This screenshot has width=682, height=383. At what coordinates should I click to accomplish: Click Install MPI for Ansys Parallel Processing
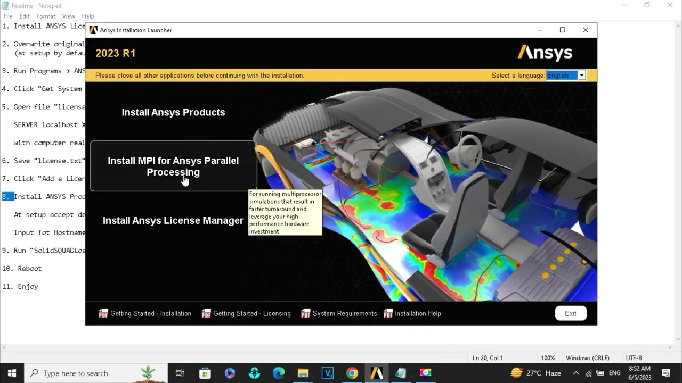[173, 166]
